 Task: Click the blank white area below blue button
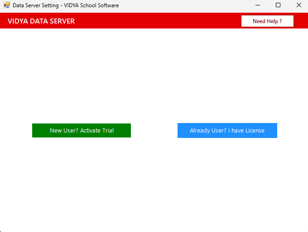point(227,181)
